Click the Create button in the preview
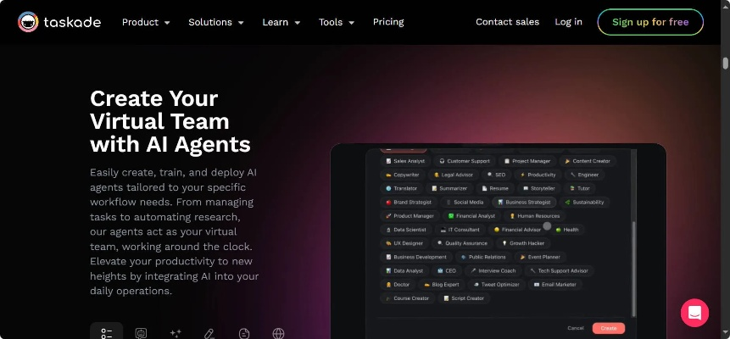730x339 pixels. coord(609,328)
